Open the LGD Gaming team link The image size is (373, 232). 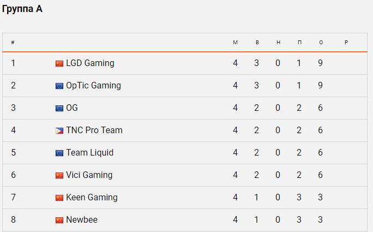(90, 63)
